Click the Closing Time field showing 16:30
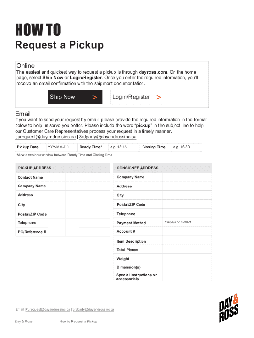This screenshot has width=254, height=338. pos(186,147)
